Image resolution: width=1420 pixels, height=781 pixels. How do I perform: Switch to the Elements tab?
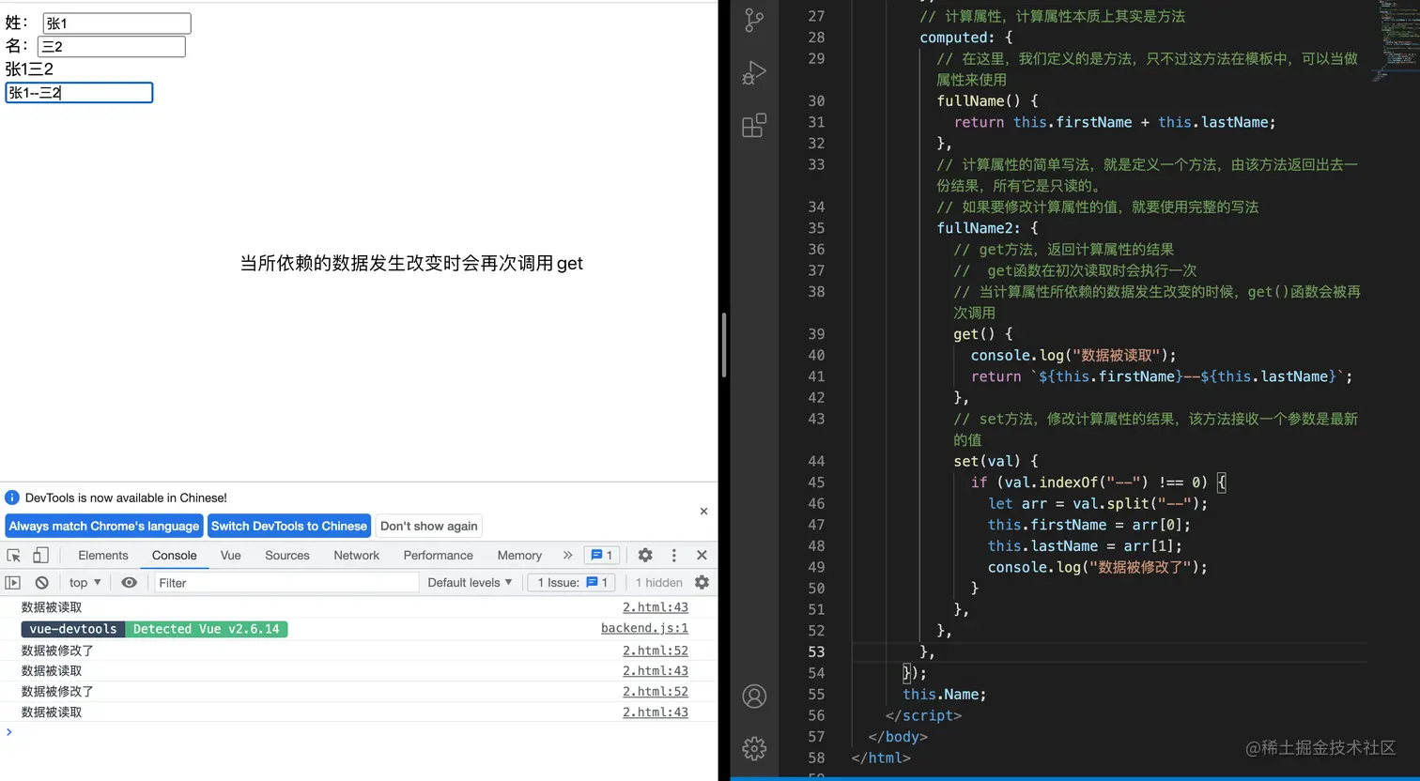coord(103,556)
